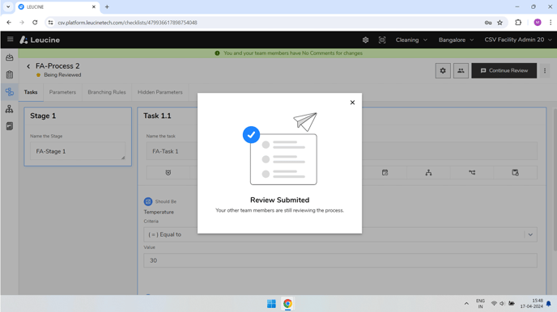Screen dimensions: 557x312
Task: Expand the Cleaning use-case dropdown
Action: (411, 40)
